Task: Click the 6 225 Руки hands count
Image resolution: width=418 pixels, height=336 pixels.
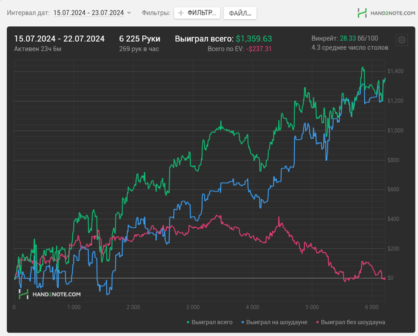Action: click(140, 39)
